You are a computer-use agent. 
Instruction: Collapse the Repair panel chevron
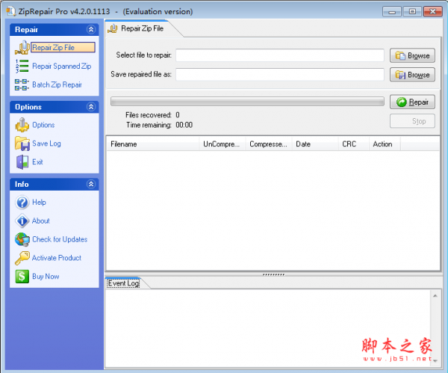[91, 29]
